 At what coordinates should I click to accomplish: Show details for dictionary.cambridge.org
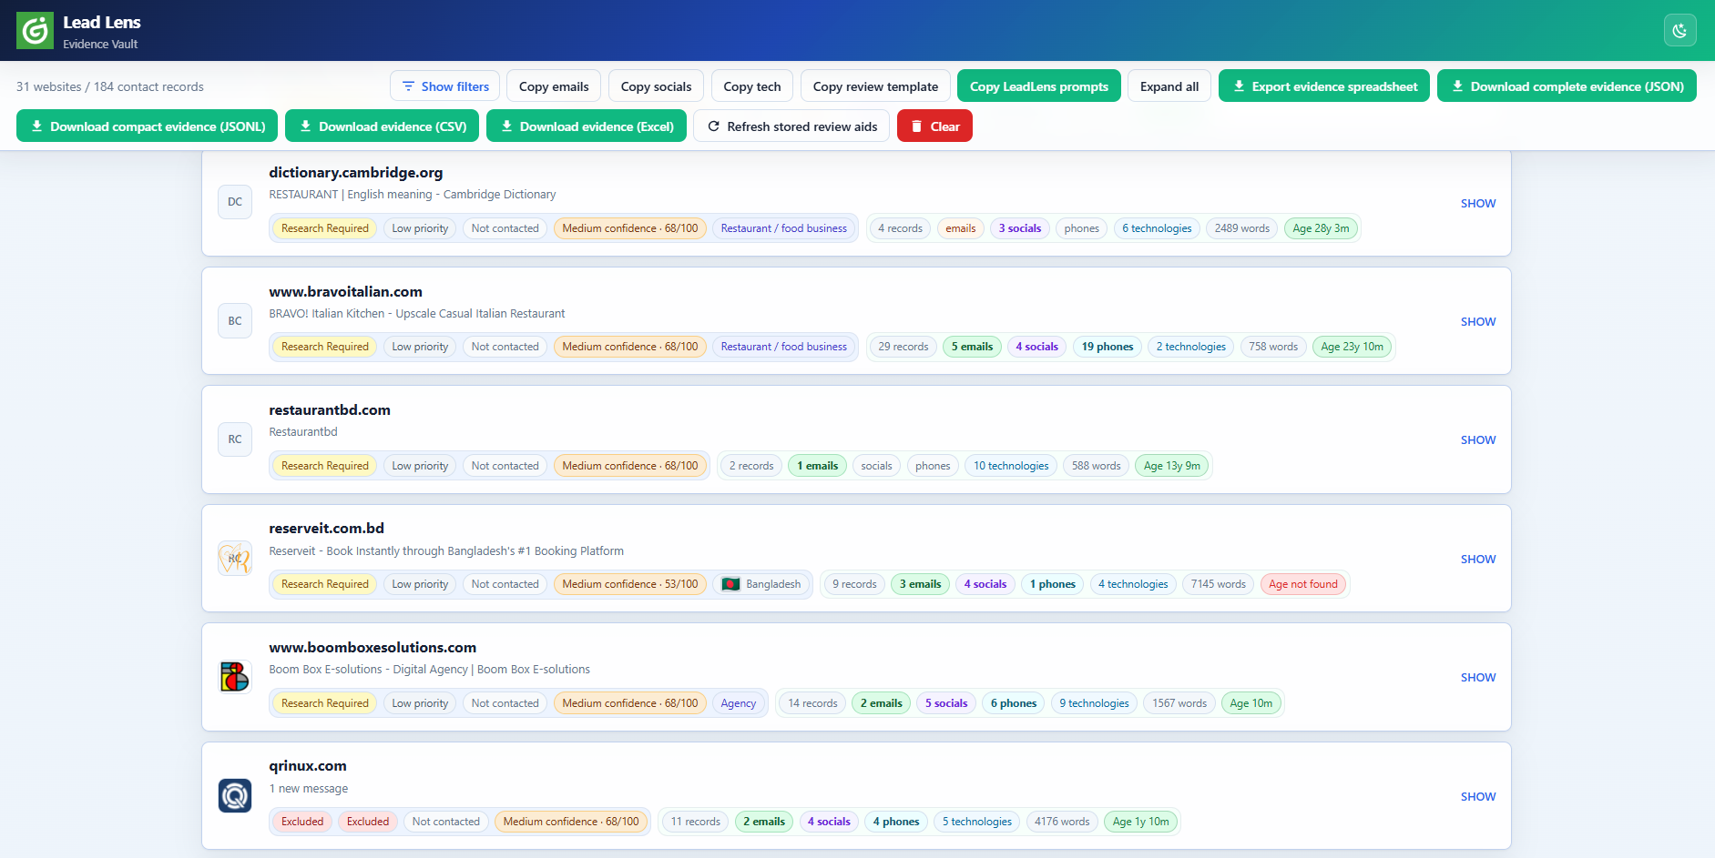pyautogui.click(x=1477, y=203)
